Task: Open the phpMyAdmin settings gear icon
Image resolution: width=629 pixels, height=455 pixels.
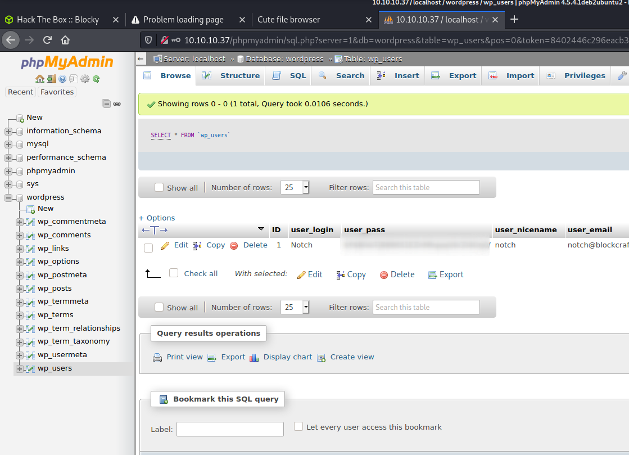Action: [x=85, y=79]
